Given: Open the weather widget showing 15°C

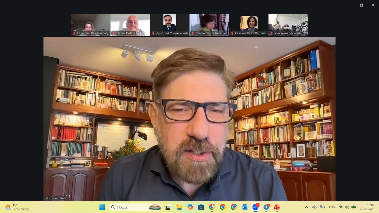Looking at the screenshot, I should (17, 207).
